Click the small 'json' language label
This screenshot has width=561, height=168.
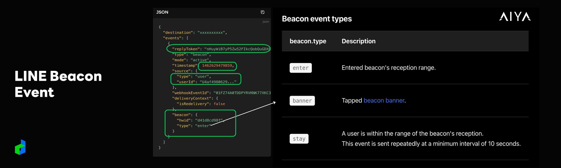click(266, 22)
